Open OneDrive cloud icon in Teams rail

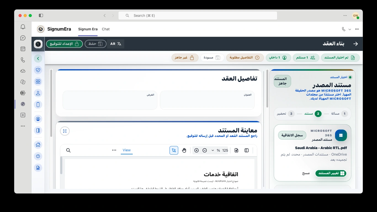click(23, 71)
